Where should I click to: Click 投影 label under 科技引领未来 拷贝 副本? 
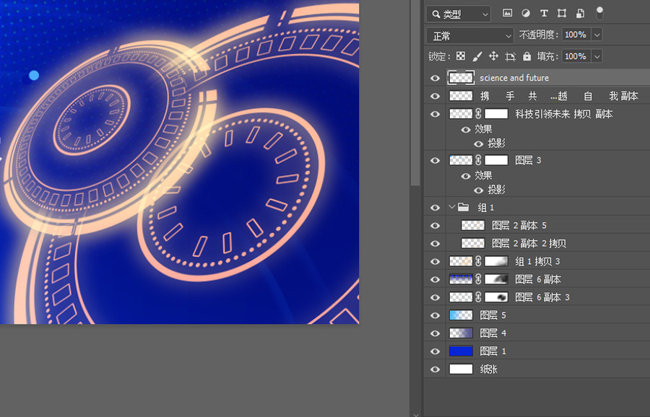tap(496, 144)
